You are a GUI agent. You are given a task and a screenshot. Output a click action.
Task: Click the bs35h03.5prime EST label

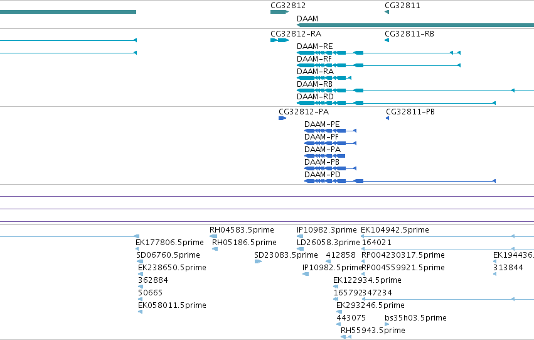[415, 318]
